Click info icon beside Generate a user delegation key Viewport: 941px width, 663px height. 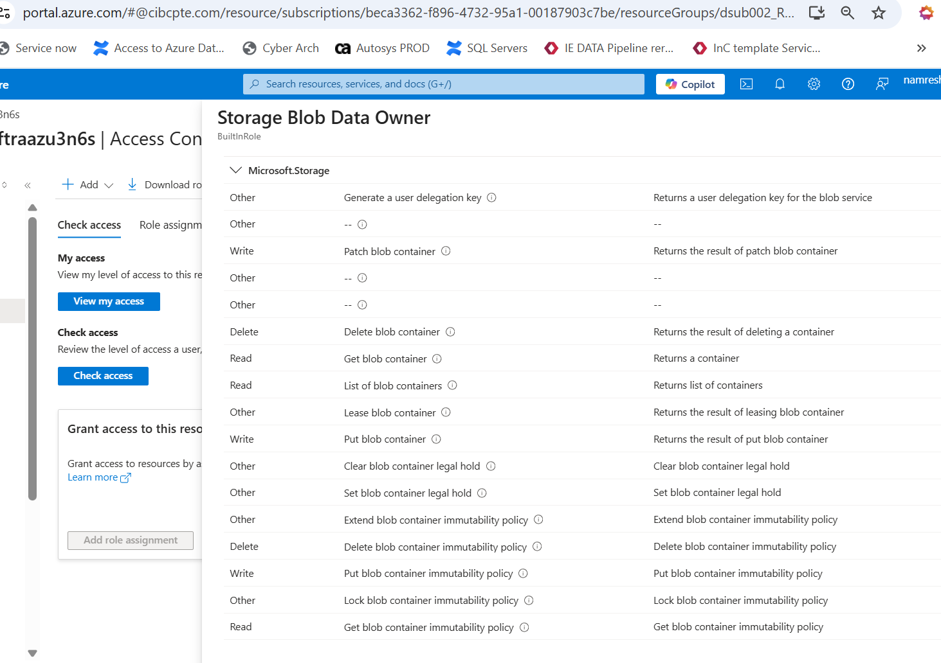tap(491, 198)
